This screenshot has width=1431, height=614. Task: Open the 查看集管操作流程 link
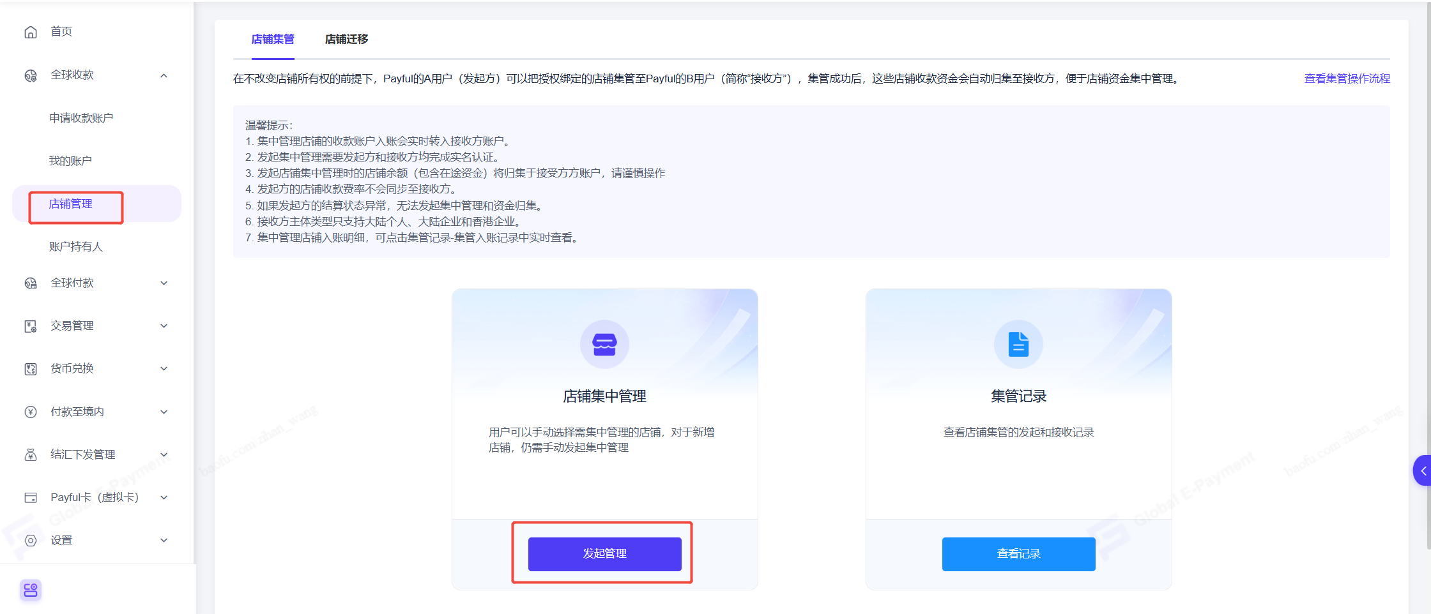1347,79
